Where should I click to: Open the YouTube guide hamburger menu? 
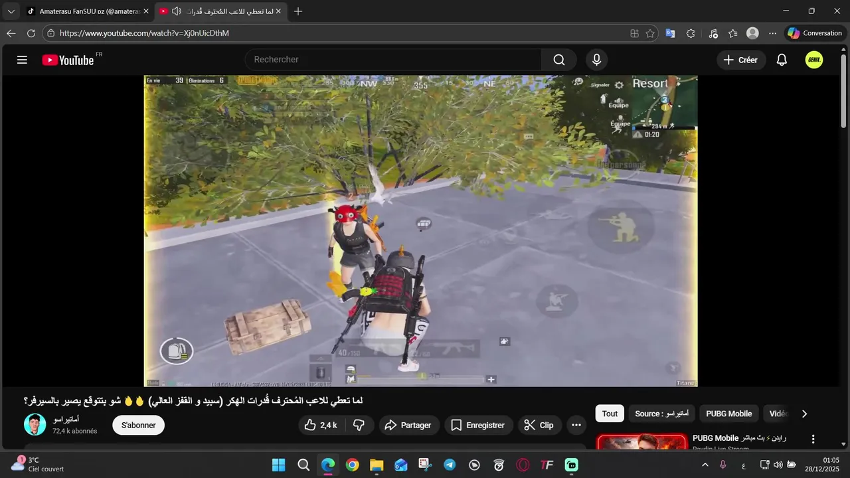[x=22, y=60]
